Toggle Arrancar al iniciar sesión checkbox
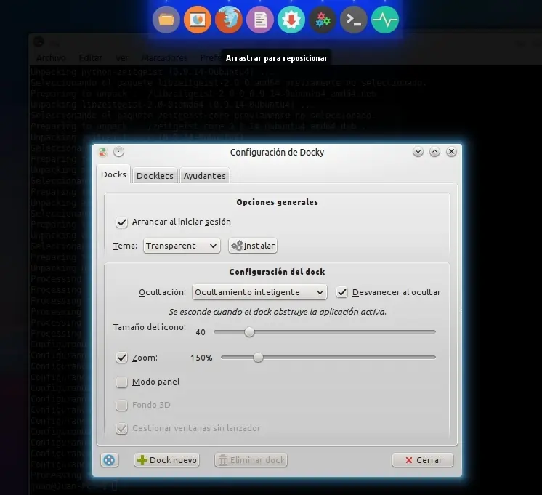The width and height of the screenshot is (542, 495). (121, 222)
